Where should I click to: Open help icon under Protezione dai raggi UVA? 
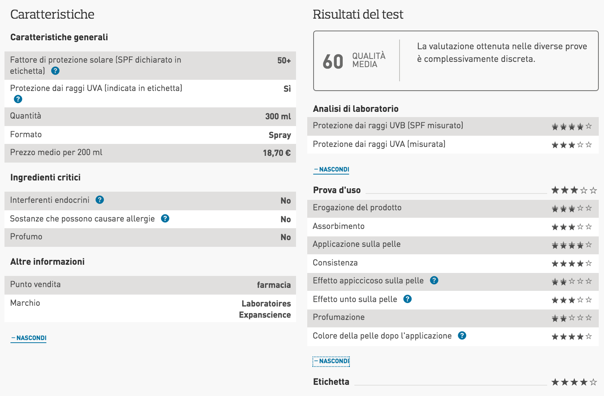18,99
